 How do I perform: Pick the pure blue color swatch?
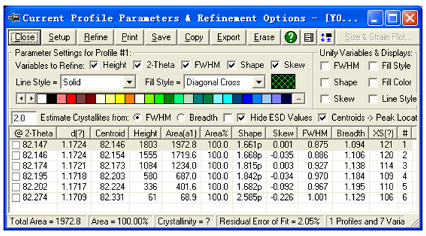click(247, 99)
